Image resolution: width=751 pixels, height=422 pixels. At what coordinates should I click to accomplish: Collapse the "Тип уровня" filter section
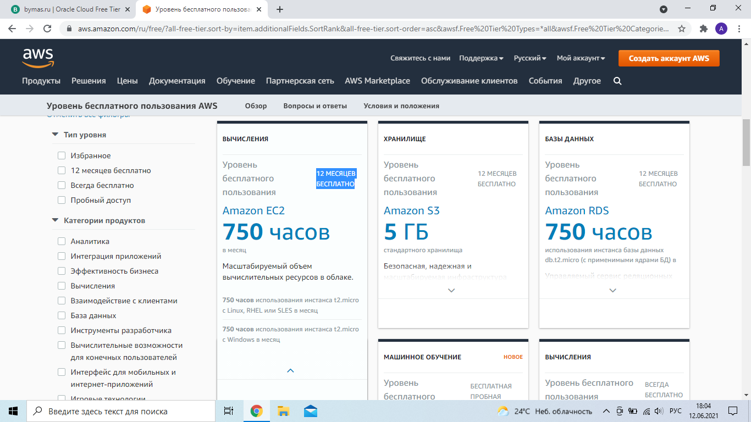55,135
